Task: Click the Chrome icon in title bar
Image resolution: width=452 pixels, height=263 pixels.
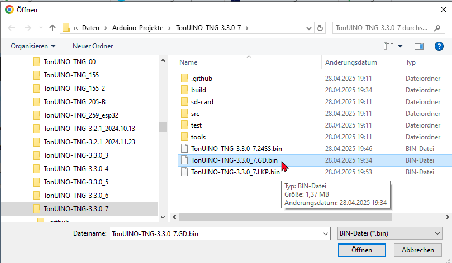Action: click(x=9, y=10)
